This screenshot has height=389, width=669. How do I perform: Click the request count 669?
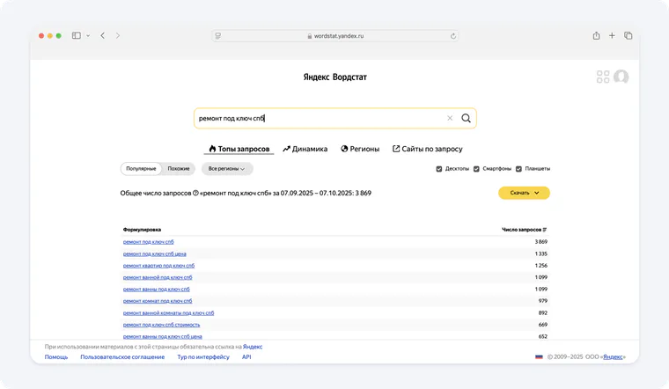tap(543, 325)
